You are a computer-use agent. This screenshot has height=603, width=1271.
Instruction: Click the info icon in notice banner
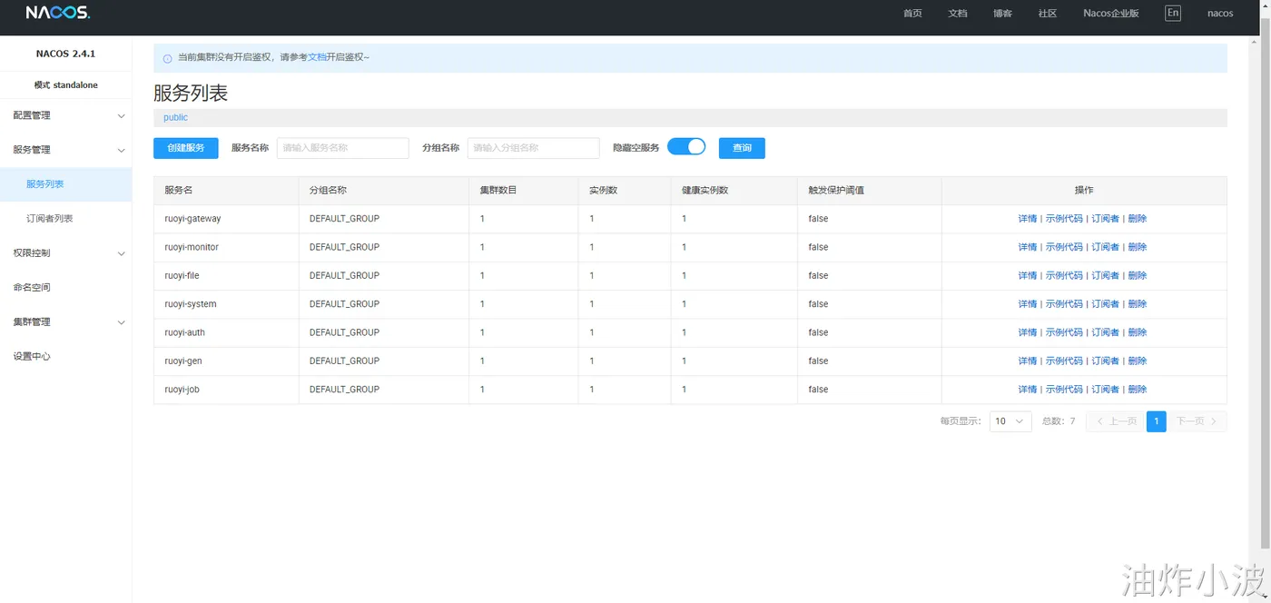(x=167, y=58)
